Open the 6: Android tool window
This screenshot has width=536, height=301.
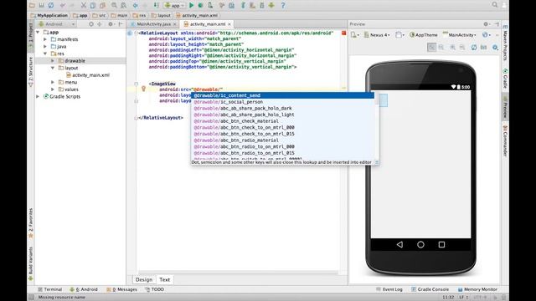(84, 289)
